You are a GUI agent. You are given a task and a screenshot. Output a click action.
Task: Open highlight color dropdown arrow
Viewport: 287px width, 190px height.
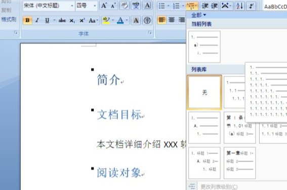[113, 20]
